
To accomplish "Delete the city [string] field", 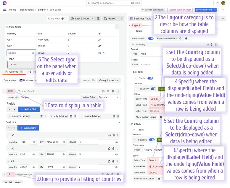I will [71, 116].
